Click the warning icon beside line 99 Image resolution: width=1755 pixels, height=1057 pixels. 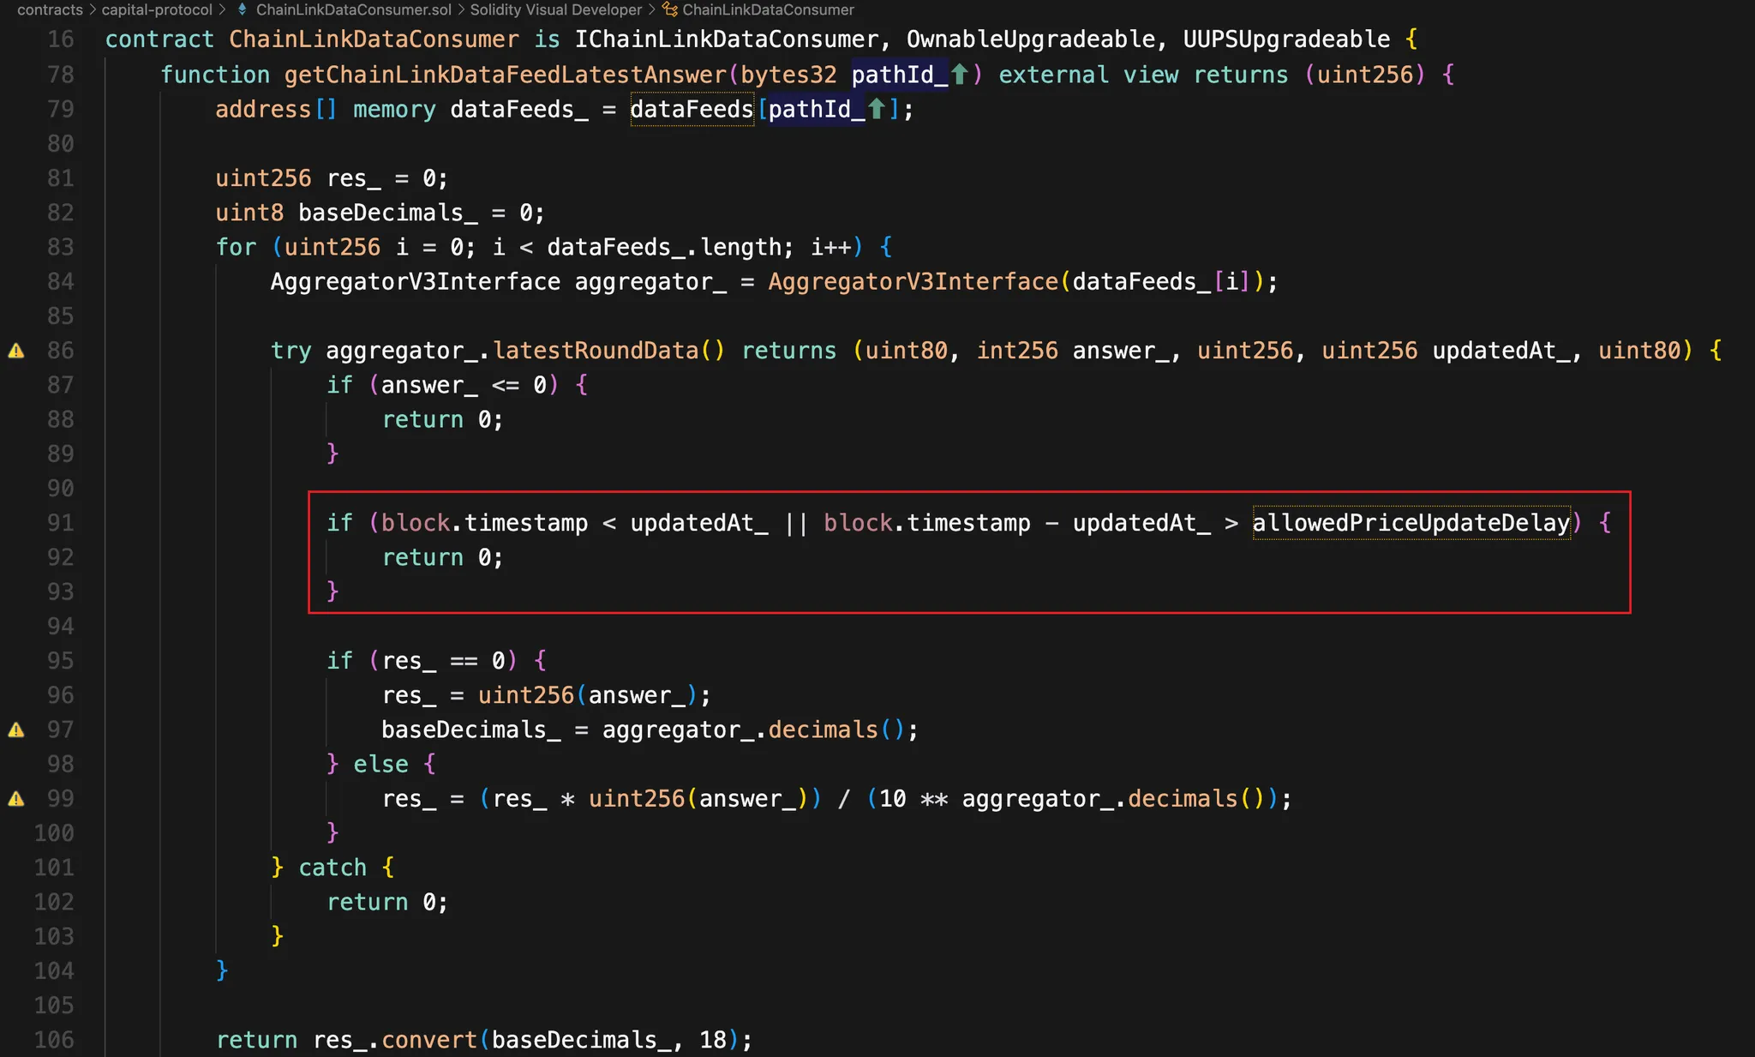coord(16,799)
